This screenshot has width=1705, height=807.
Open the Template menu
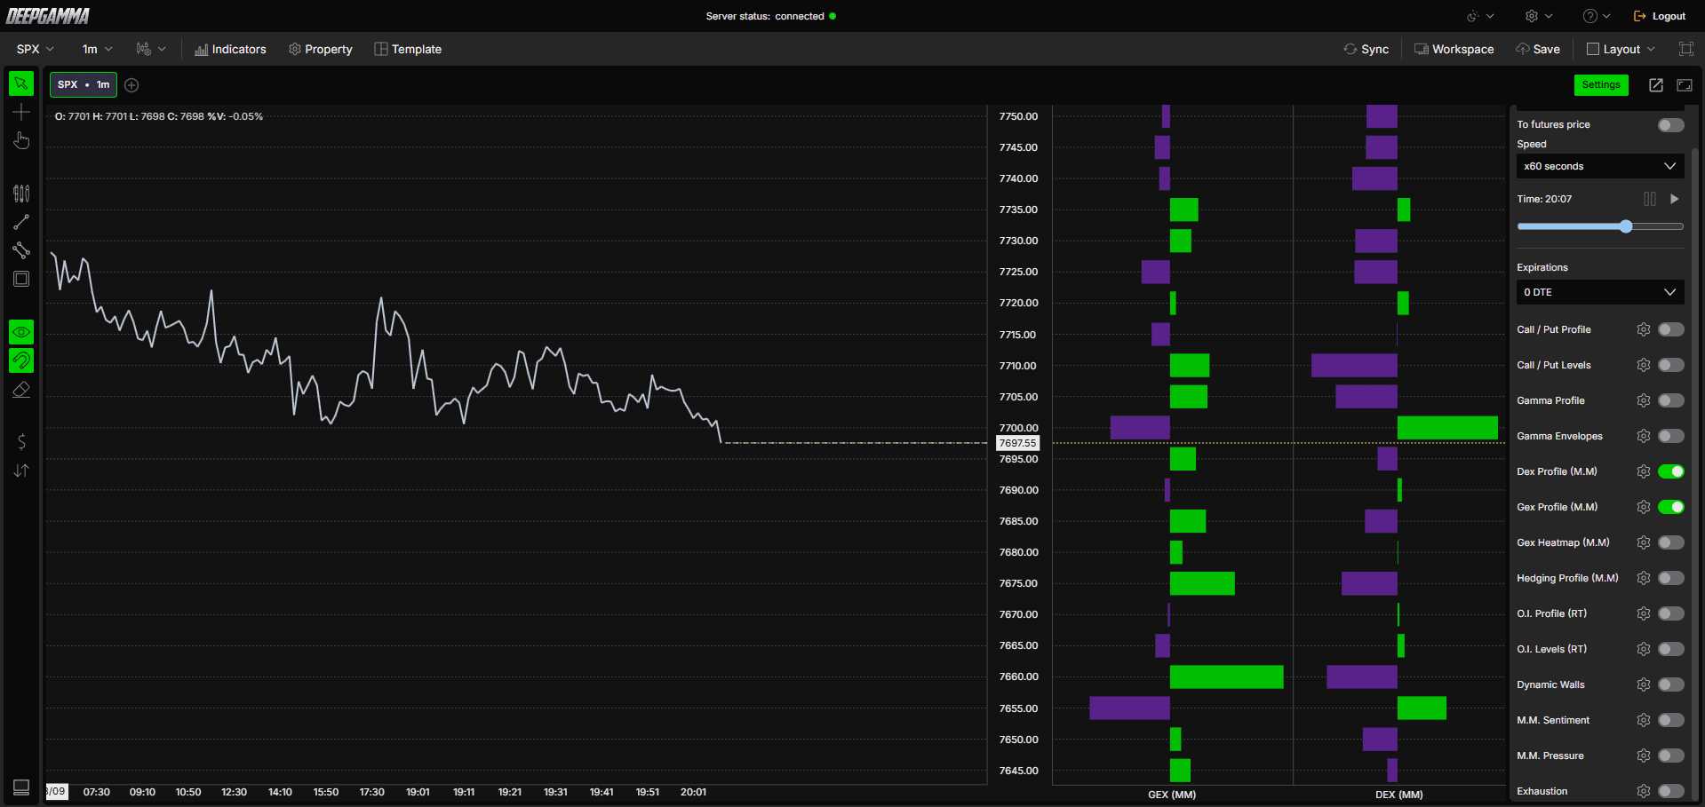click(408, 49)
